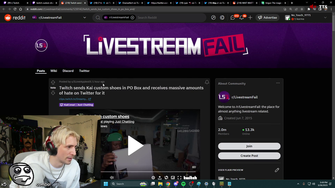Toggle clip fullscreen mode

(180, 178)
